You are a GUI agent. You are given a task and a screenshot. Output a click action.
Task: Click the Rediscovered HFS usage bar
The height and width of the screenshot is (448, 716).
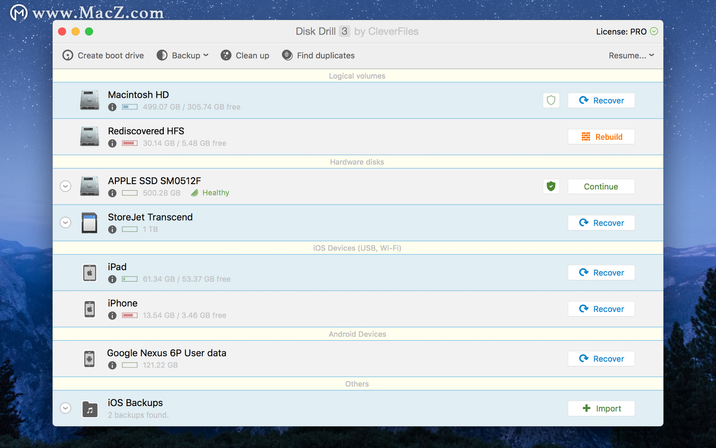click(x=130, y=143)
